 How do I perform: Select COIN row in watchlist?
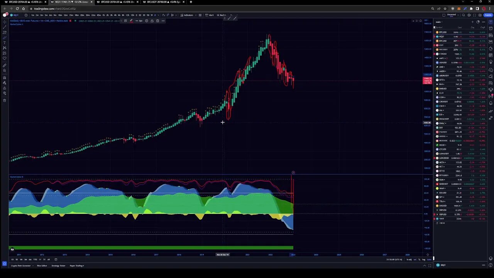click(460, 97)
